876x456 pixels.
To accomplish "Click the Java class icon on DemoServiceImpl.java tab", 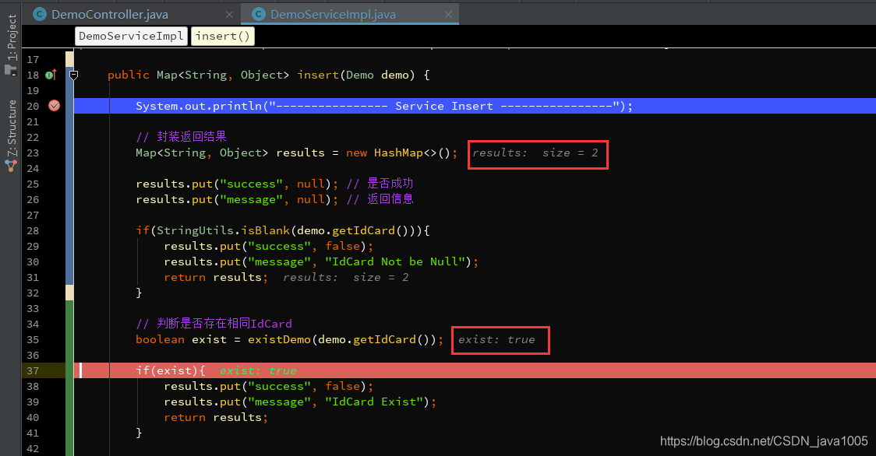I will point(259,15).
